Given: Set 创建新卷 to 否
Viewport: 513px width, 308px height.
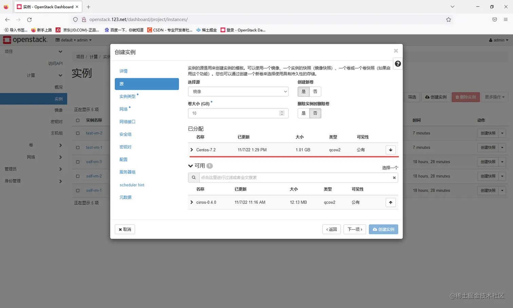Looking at the screenshot, I should click(x=315, y=91).
